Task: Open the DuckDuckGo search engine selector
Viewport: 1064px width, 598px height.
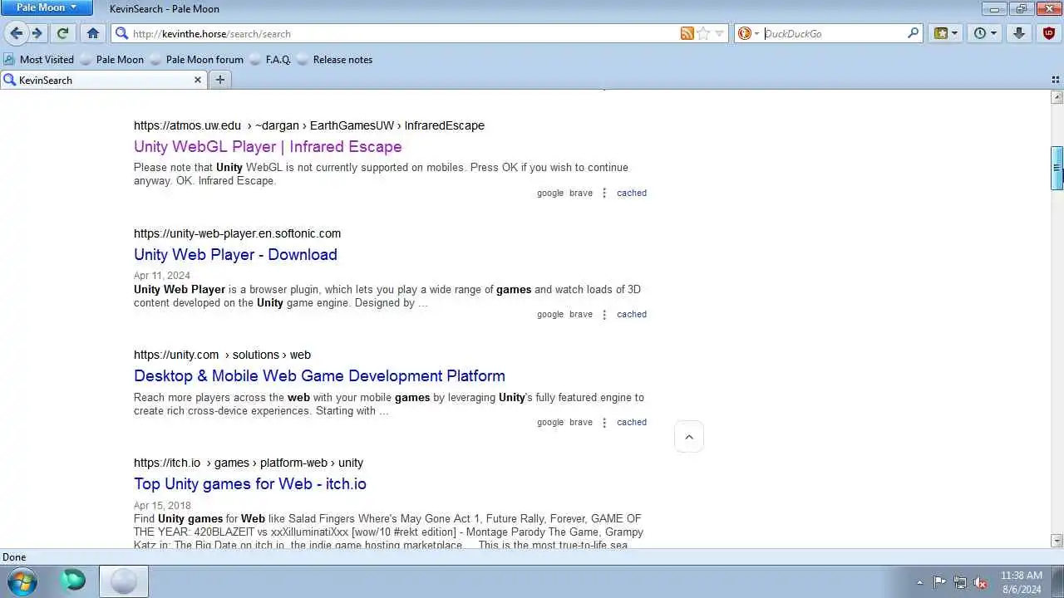Action: pos(748,33)
